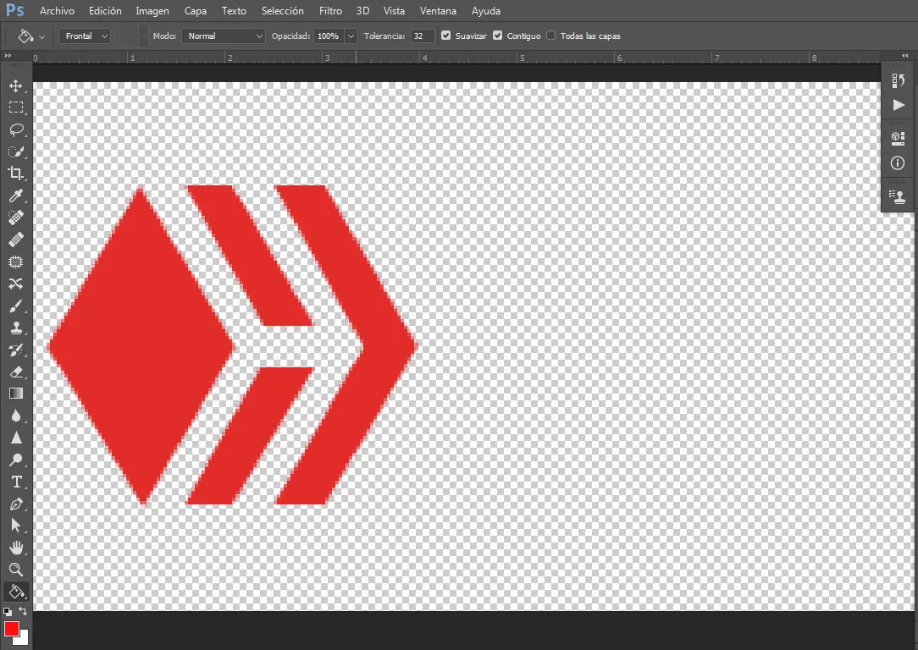This screenshot has height=650, width=918.
Task: Expand the left toolbar double arrows
Action: (x=8, y=56)
